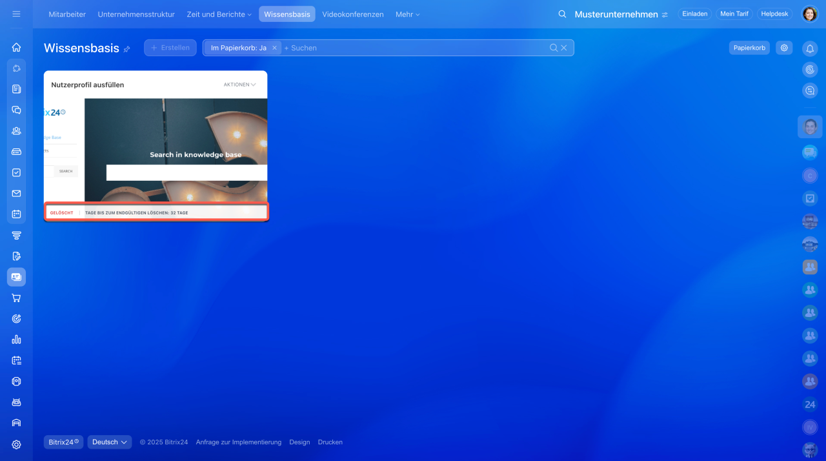Click the Erstellen button
This screenshot has width=826, height=461.
pyautogui.click(x=170, y=48)
